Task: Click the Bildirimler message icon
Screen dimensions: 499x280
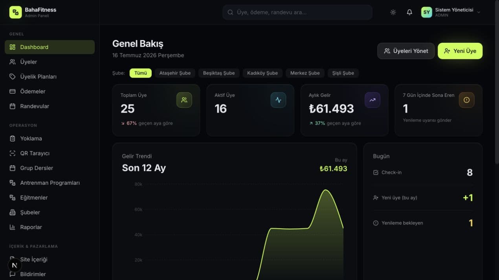Action: 13,274
